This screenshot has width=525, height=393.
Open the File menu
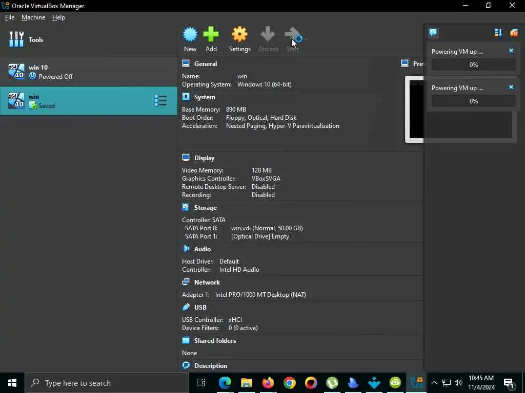coord(10,17)
